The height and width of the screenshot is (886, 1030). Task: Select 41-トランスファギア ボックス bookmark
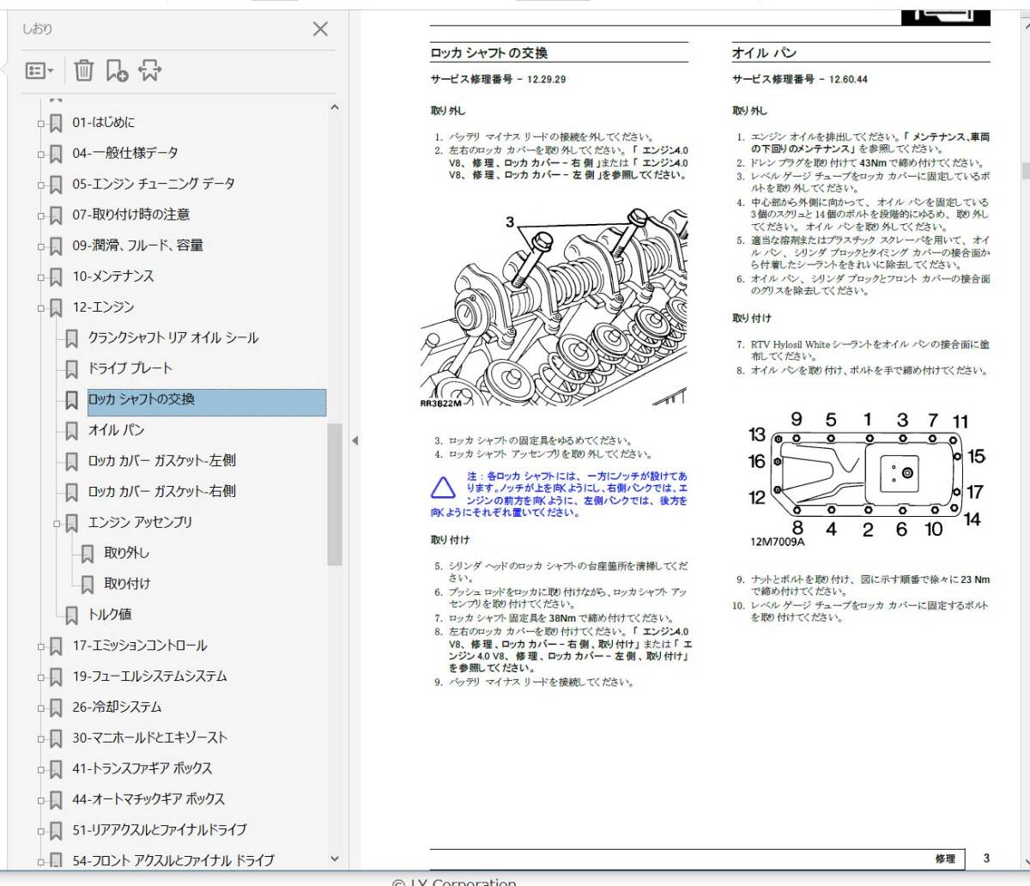[142, 768]
